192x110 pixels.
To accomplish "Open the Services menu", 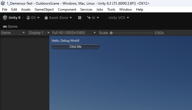I will [86, 10].
